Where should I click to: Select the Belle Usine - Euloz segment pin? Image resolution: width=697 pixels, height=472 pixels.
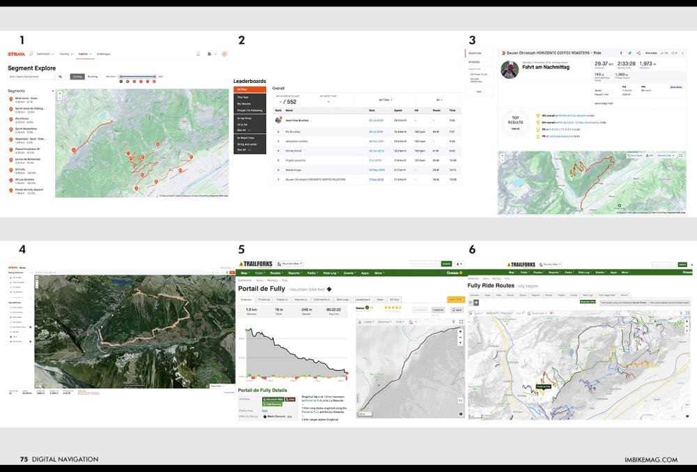point(10,100)
